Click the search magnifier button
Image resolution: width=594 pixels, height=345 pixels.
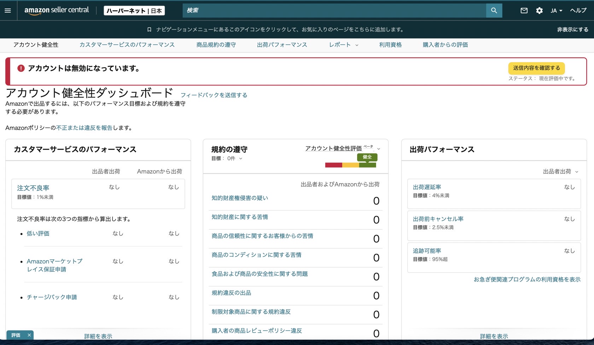pyautogui.click(x=494, y=11)
